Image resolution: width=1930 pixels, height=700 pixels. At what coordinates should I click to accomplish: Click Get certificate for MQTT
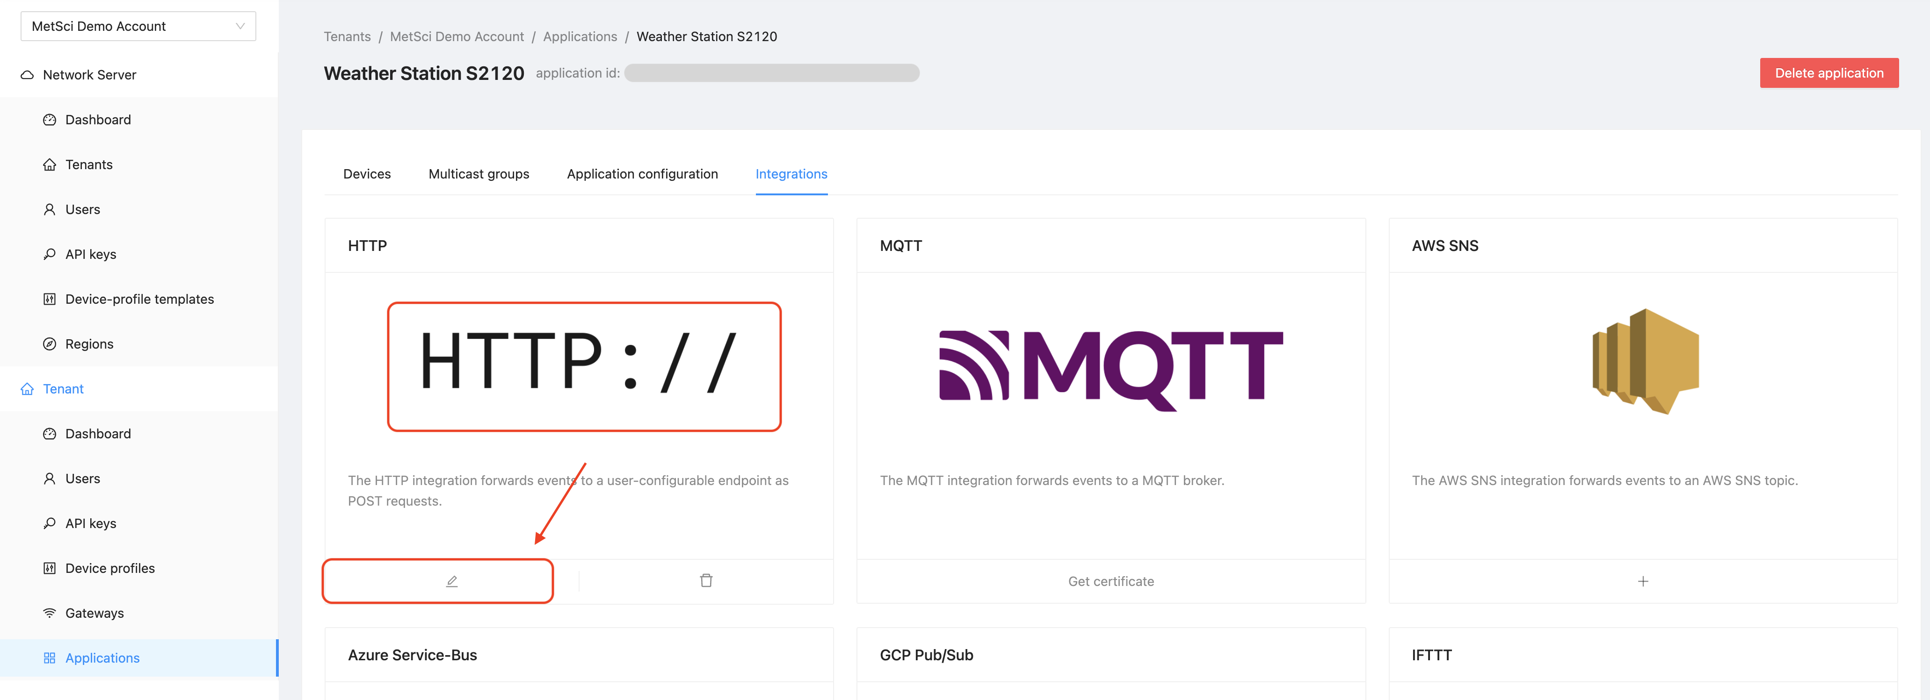pos(1110,581)
